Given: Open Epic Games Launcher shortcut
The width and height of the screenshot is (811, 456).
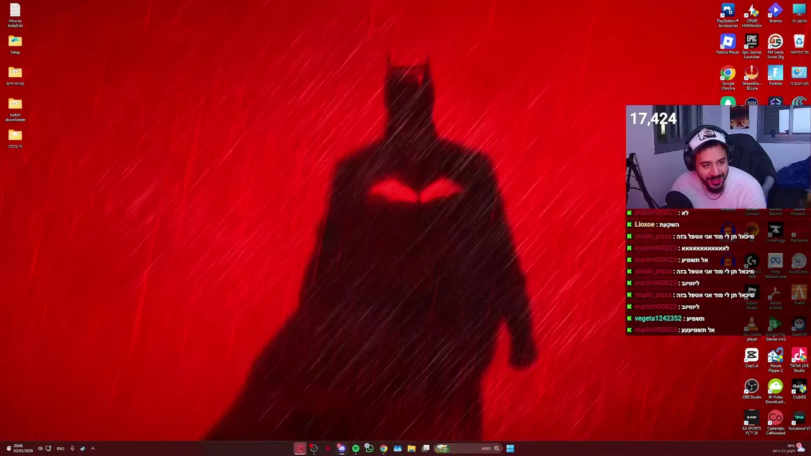Looking at the screenshot, I should coord(751,47).
